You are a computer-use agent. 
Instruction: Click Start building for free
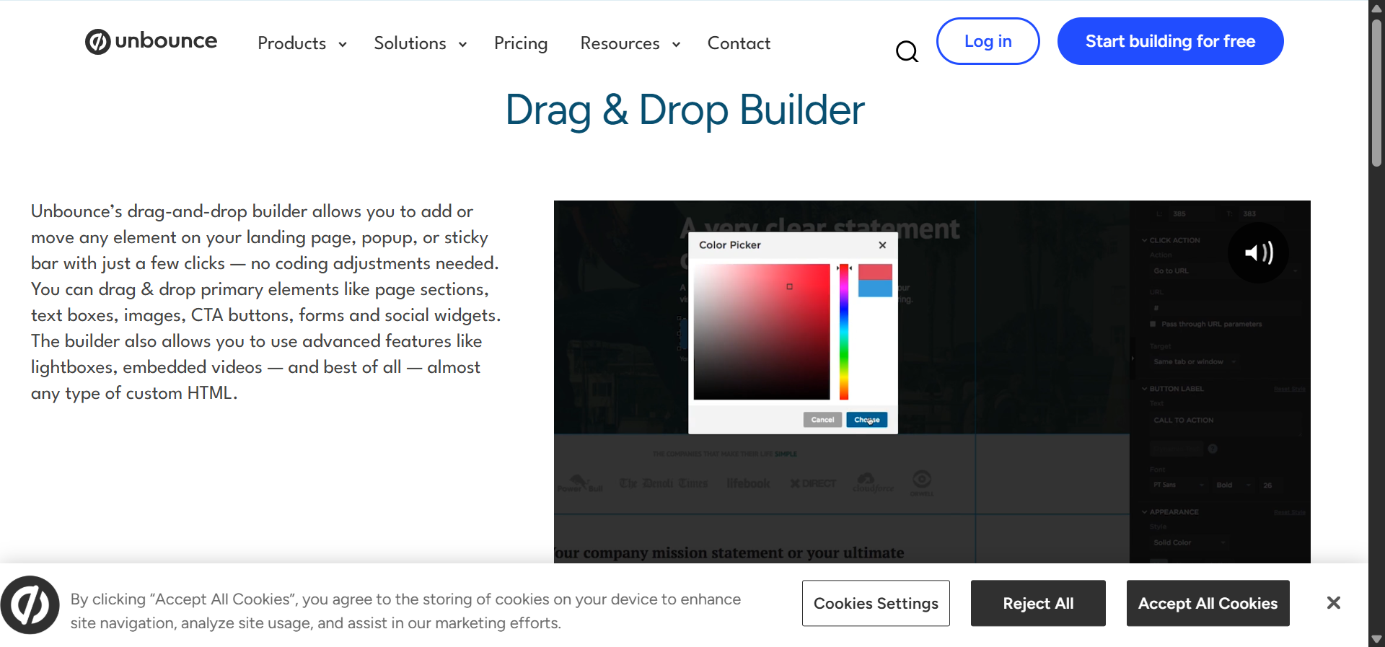pos(1170,41)
